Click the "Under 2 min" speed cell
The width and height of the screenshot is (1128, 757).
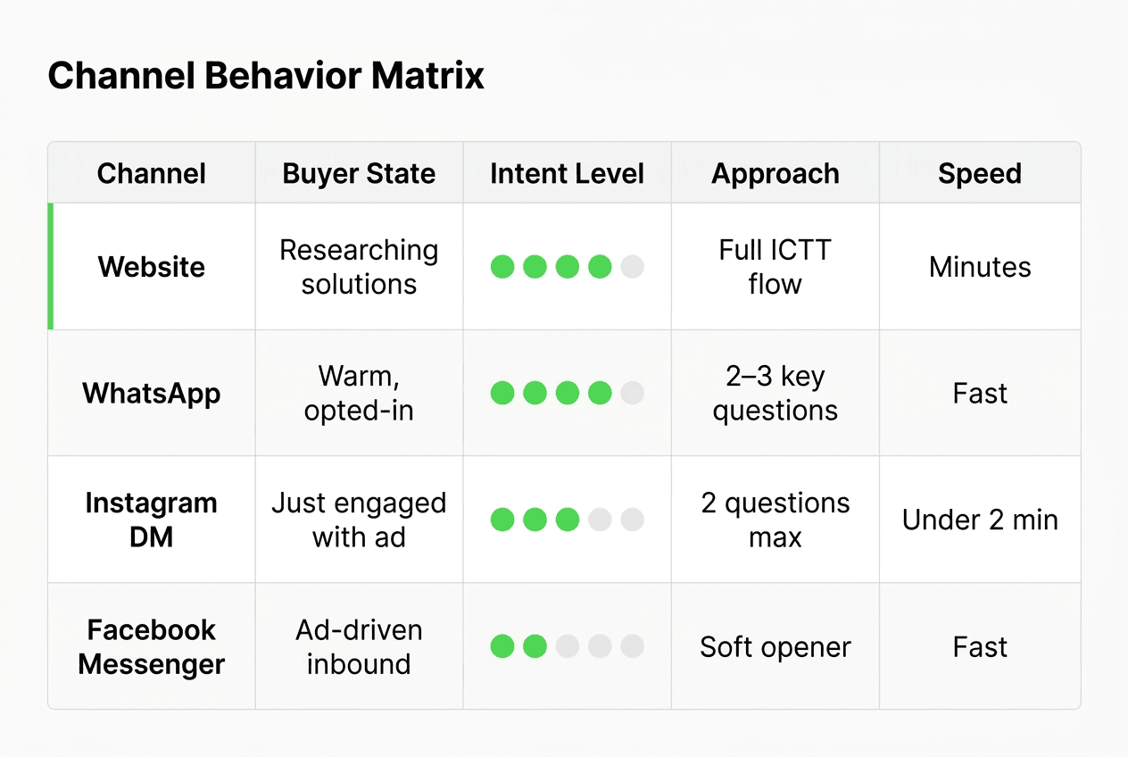click(x=980, y=520)
